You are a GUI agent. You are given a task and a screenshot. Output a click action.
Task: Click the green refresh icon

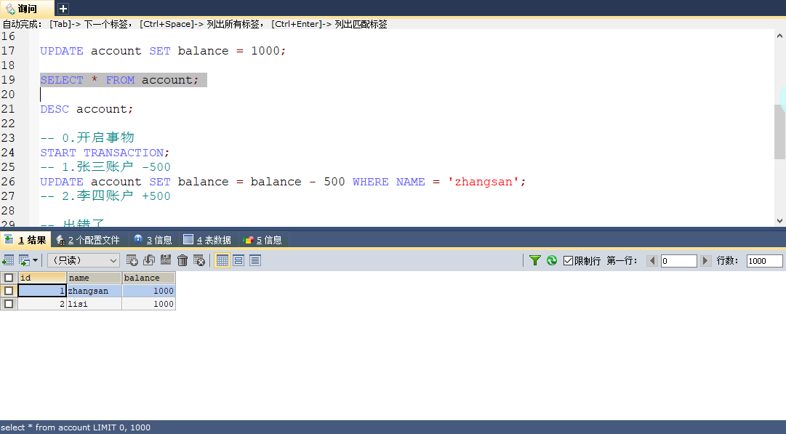(x=552, y=260)
